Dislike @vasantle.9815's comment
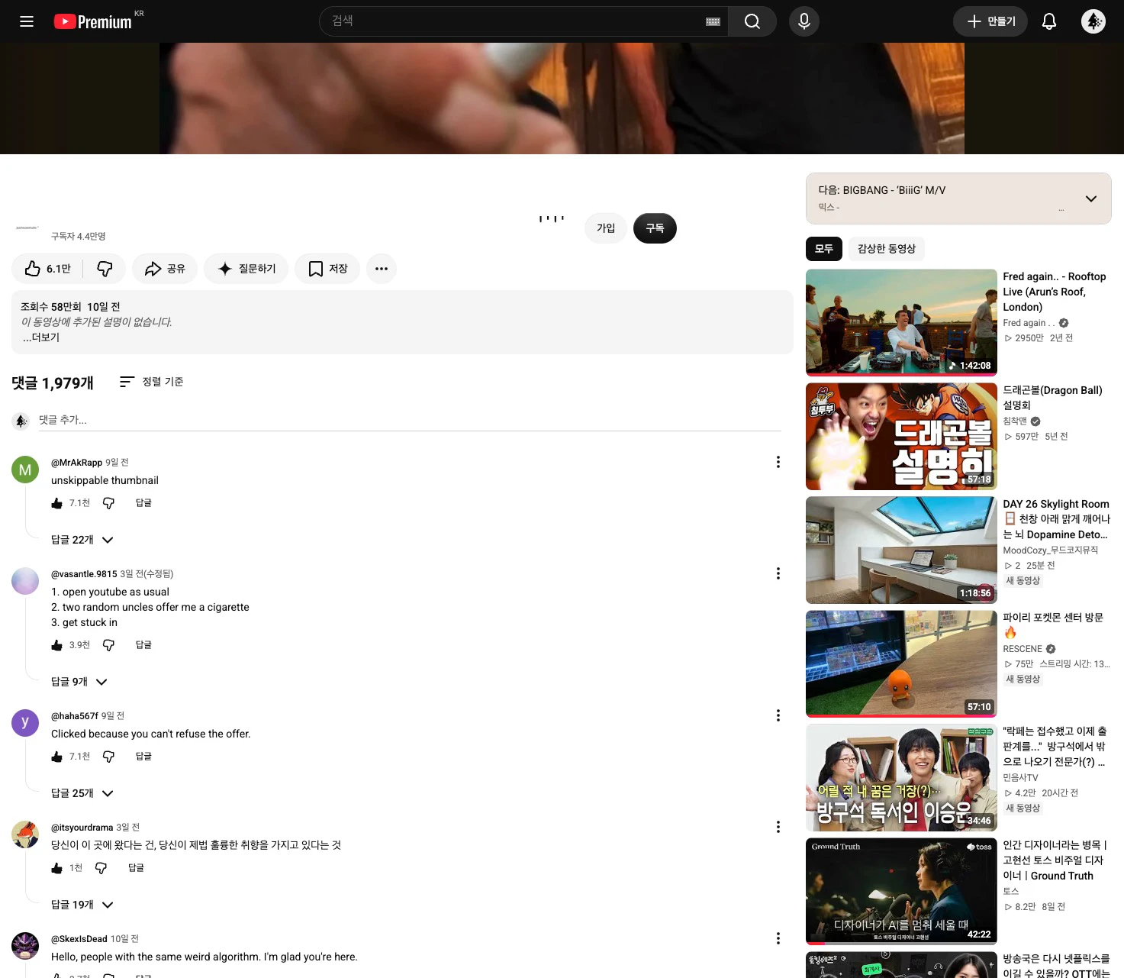This screenshot has height=978, width=1124. pyautogui.click(x=108, y=645)
